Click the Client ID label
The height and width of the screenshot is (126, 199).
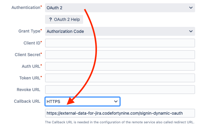click(x=32, y=43)
